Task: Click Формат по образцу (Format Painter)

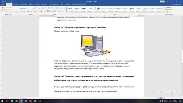Action: (x=12, y=12)
